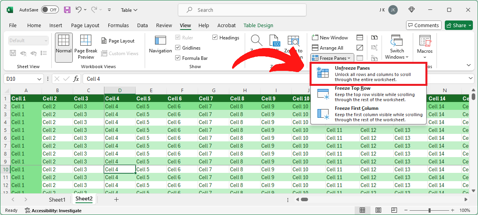The height and width of the screenshot is (215, 478).
Task: Click column D header
Action: (120, 90)
